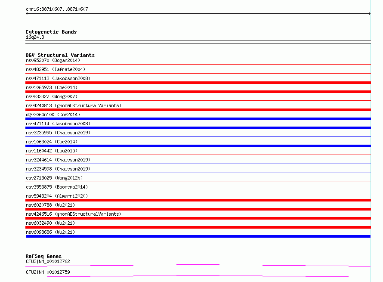Viewport: 383px width, 282px height.
Task: Click the thin blue line under nsv3235995
Action: tap(198, 136)
